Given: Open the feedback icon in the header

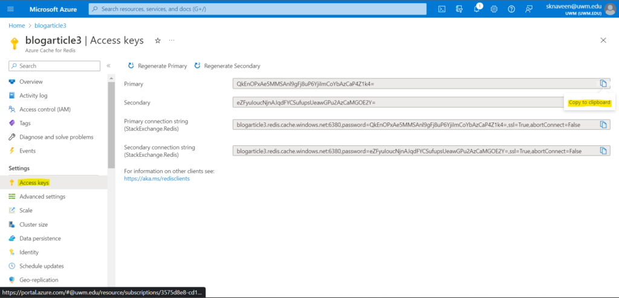Looking at the screenshot, I should (528, 9).
